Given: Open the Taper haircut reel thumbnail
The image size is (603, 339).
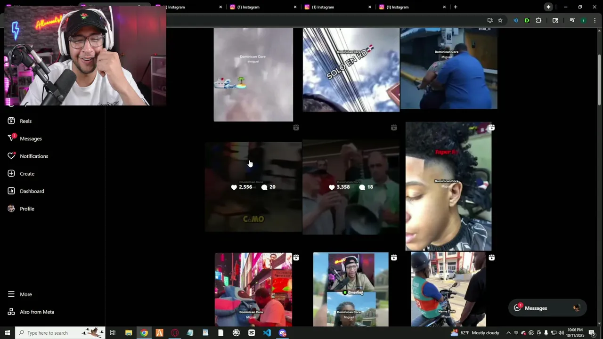Looking at the screenshot, I should click(x=448, y=186).
